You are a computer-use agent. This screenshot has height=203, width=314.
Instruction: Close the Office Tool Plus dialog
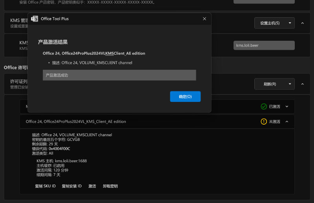[x=204, y=19]
